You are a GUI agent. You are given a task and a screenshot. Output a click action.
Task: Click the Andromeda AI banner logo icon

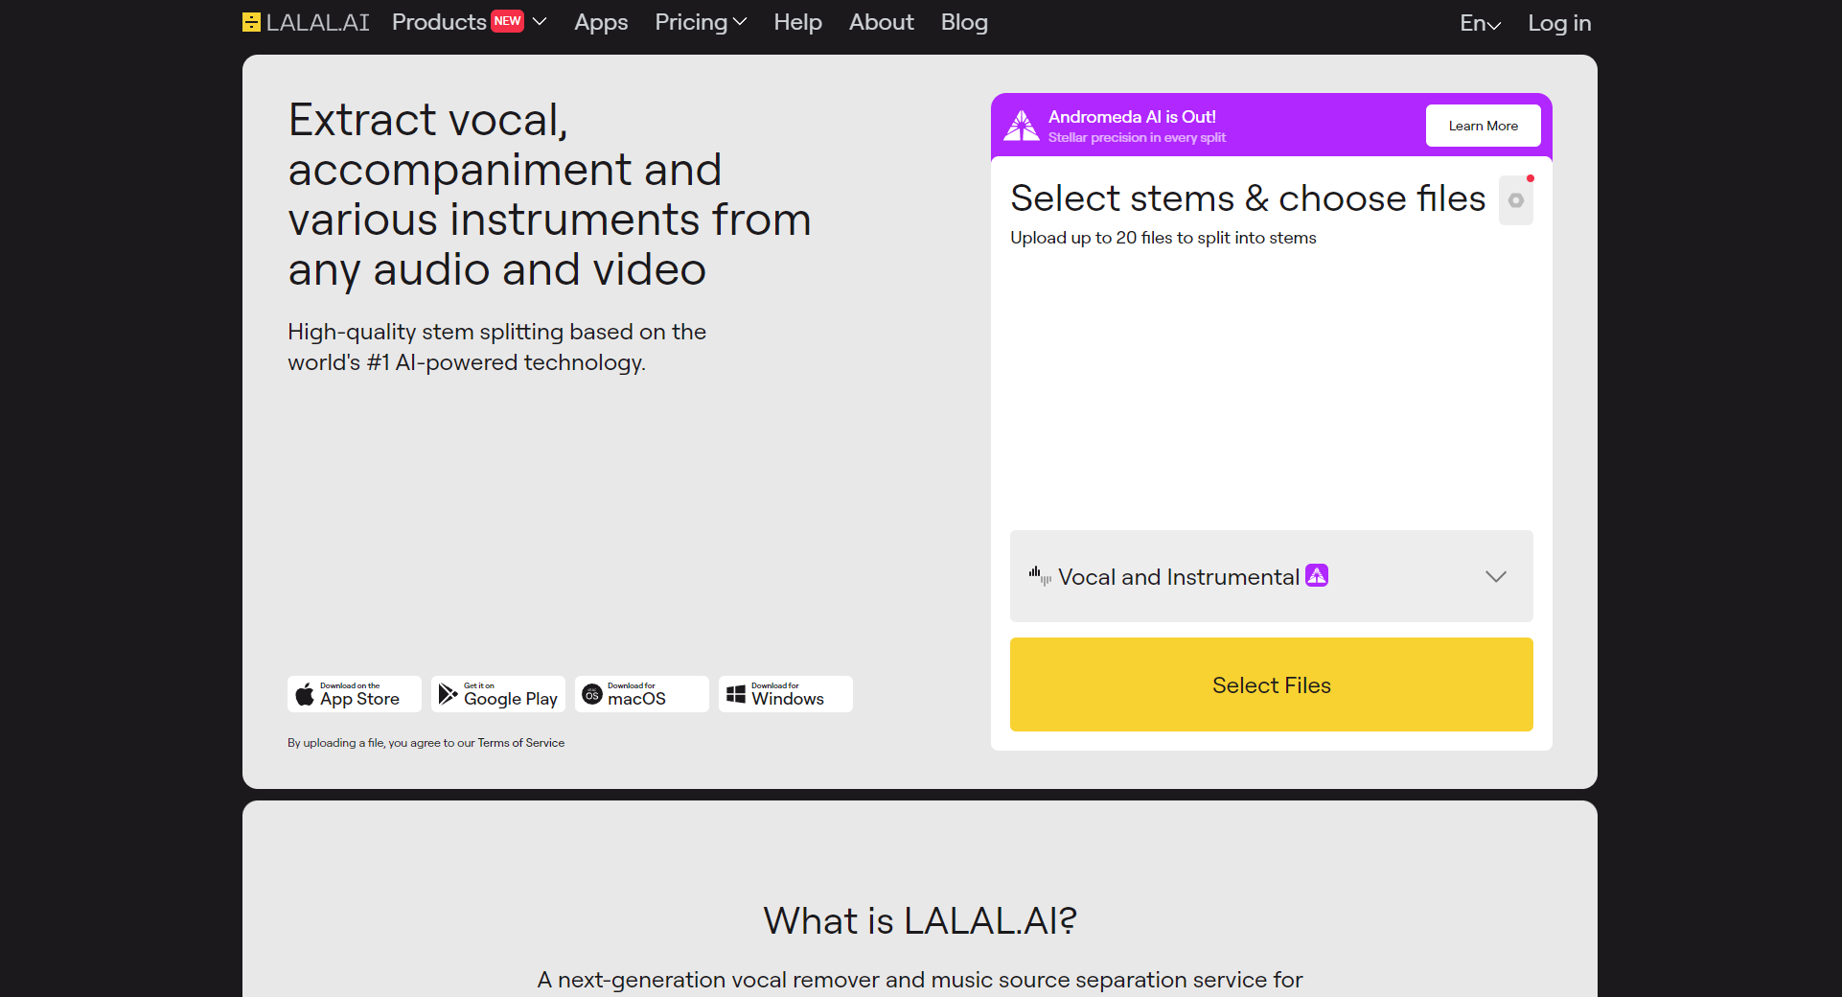pos(1022,126)
